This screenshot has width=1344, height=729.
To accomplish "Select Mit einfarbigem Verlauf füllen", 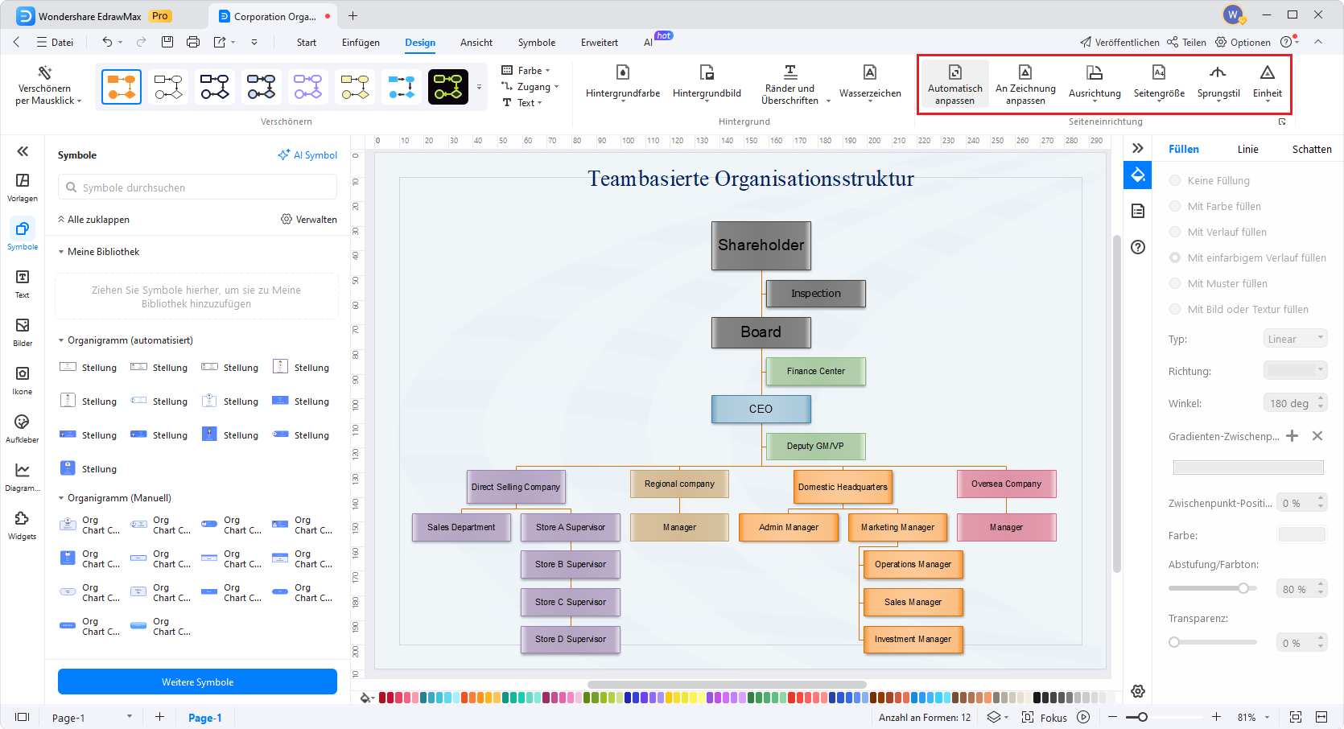I will coord(1175,257).
